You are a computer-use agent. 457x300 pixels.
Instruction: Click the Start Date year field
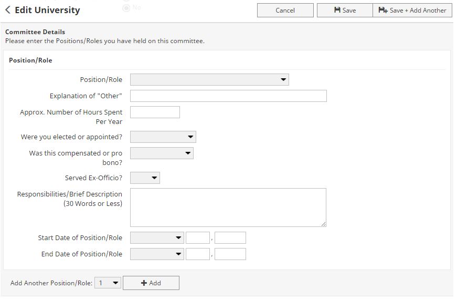click(x=230, y=238)
